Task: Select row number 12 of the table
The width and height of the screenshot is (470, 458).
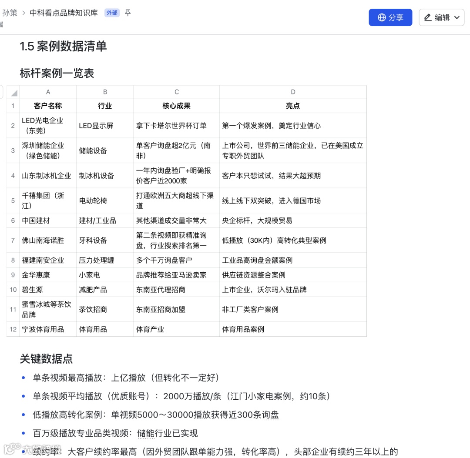Action: coord(13,329)
